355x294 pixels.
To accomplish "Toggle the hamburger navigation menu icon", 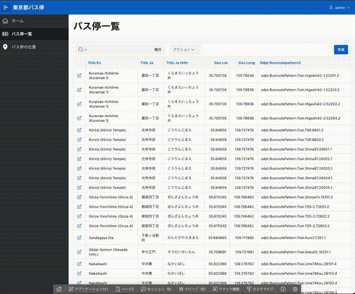I will click(6, 7).
